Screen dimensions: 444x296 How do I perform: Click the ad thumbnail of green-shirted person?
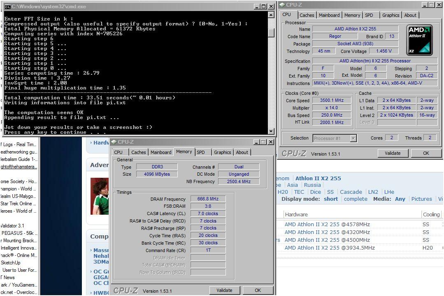coord(100,196)
